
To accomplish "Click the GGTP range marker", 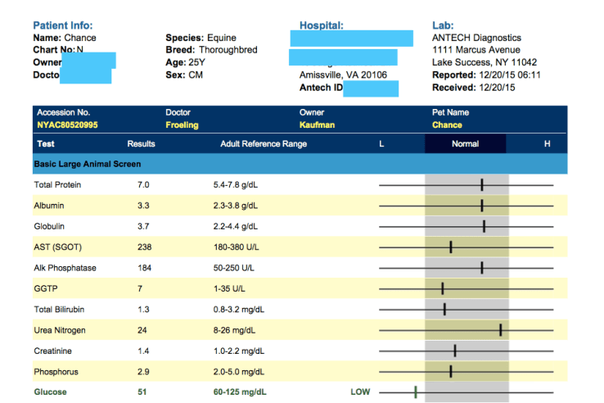I will 442,288.
